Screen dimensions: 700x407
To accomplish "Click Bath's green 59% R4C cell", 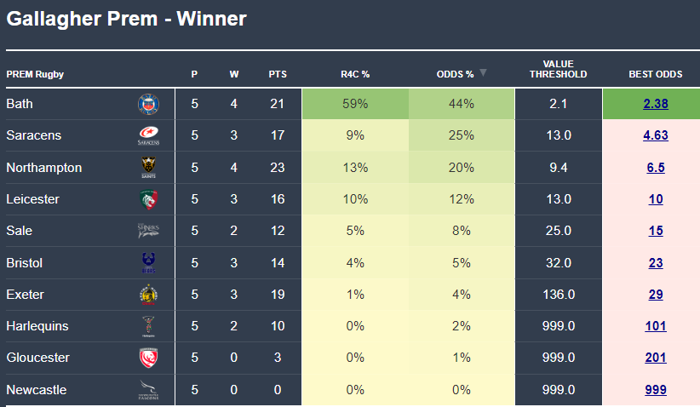I will (355, 104).
